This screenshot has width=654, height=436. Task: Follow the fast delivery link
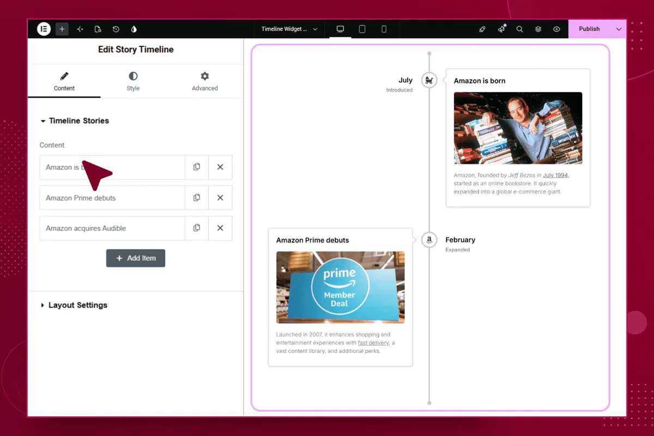coord(373,343)
